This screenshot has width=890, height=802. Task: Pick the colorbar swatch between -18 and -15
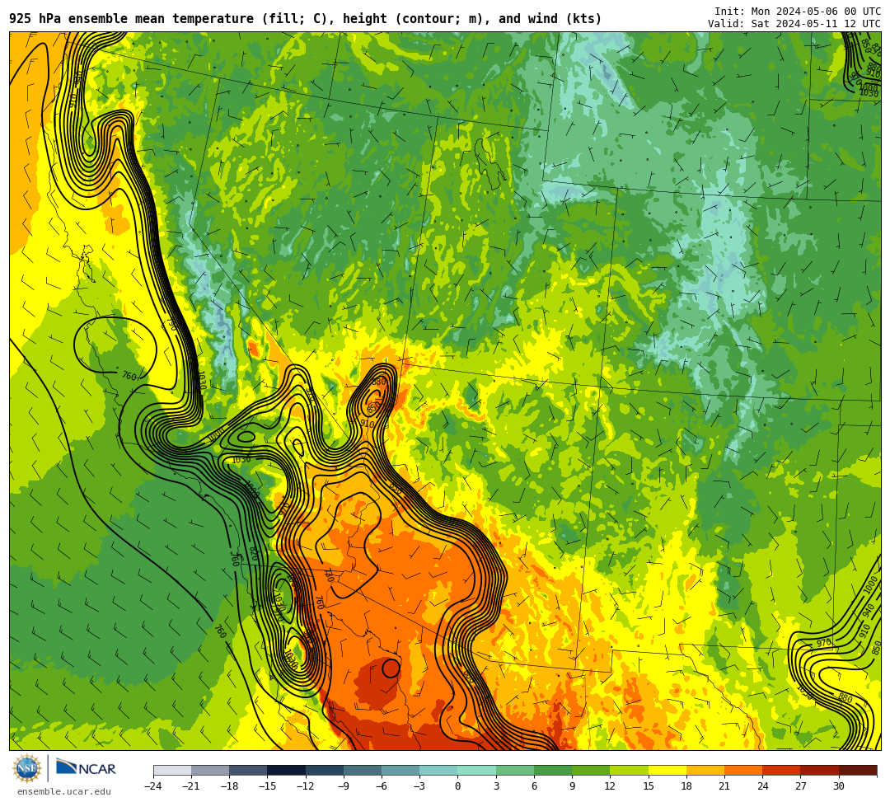[x=249, y=770]
